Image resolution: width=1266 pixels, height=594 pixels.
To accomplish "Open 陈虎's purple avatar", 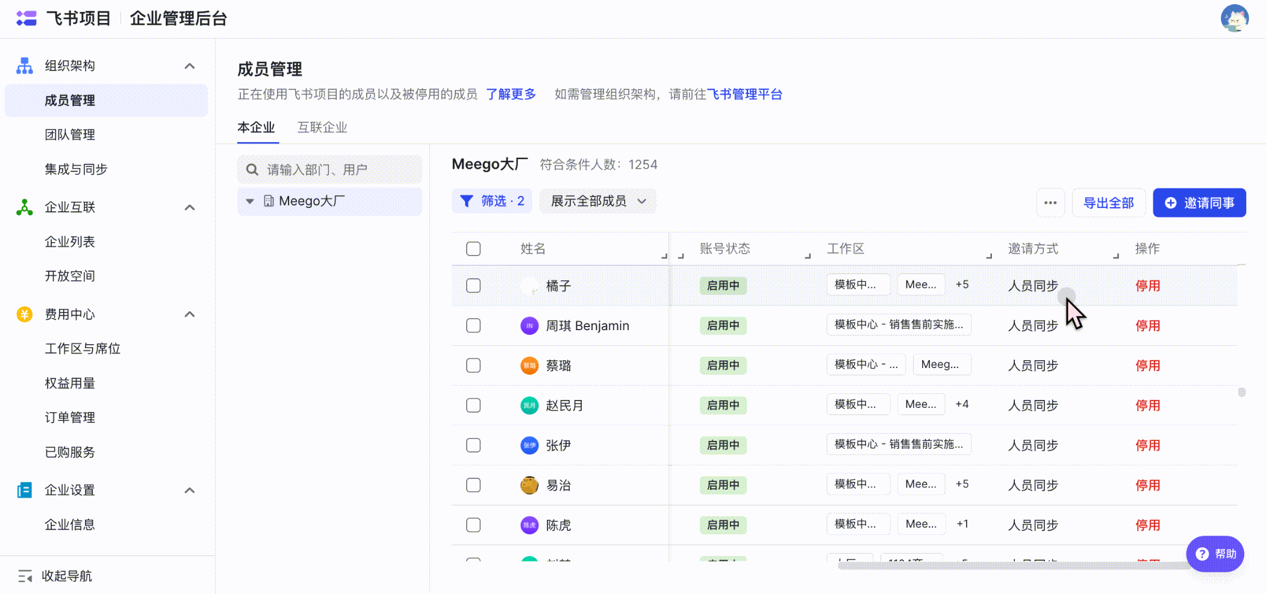I will pyautogui.click(x=529, y=525).
